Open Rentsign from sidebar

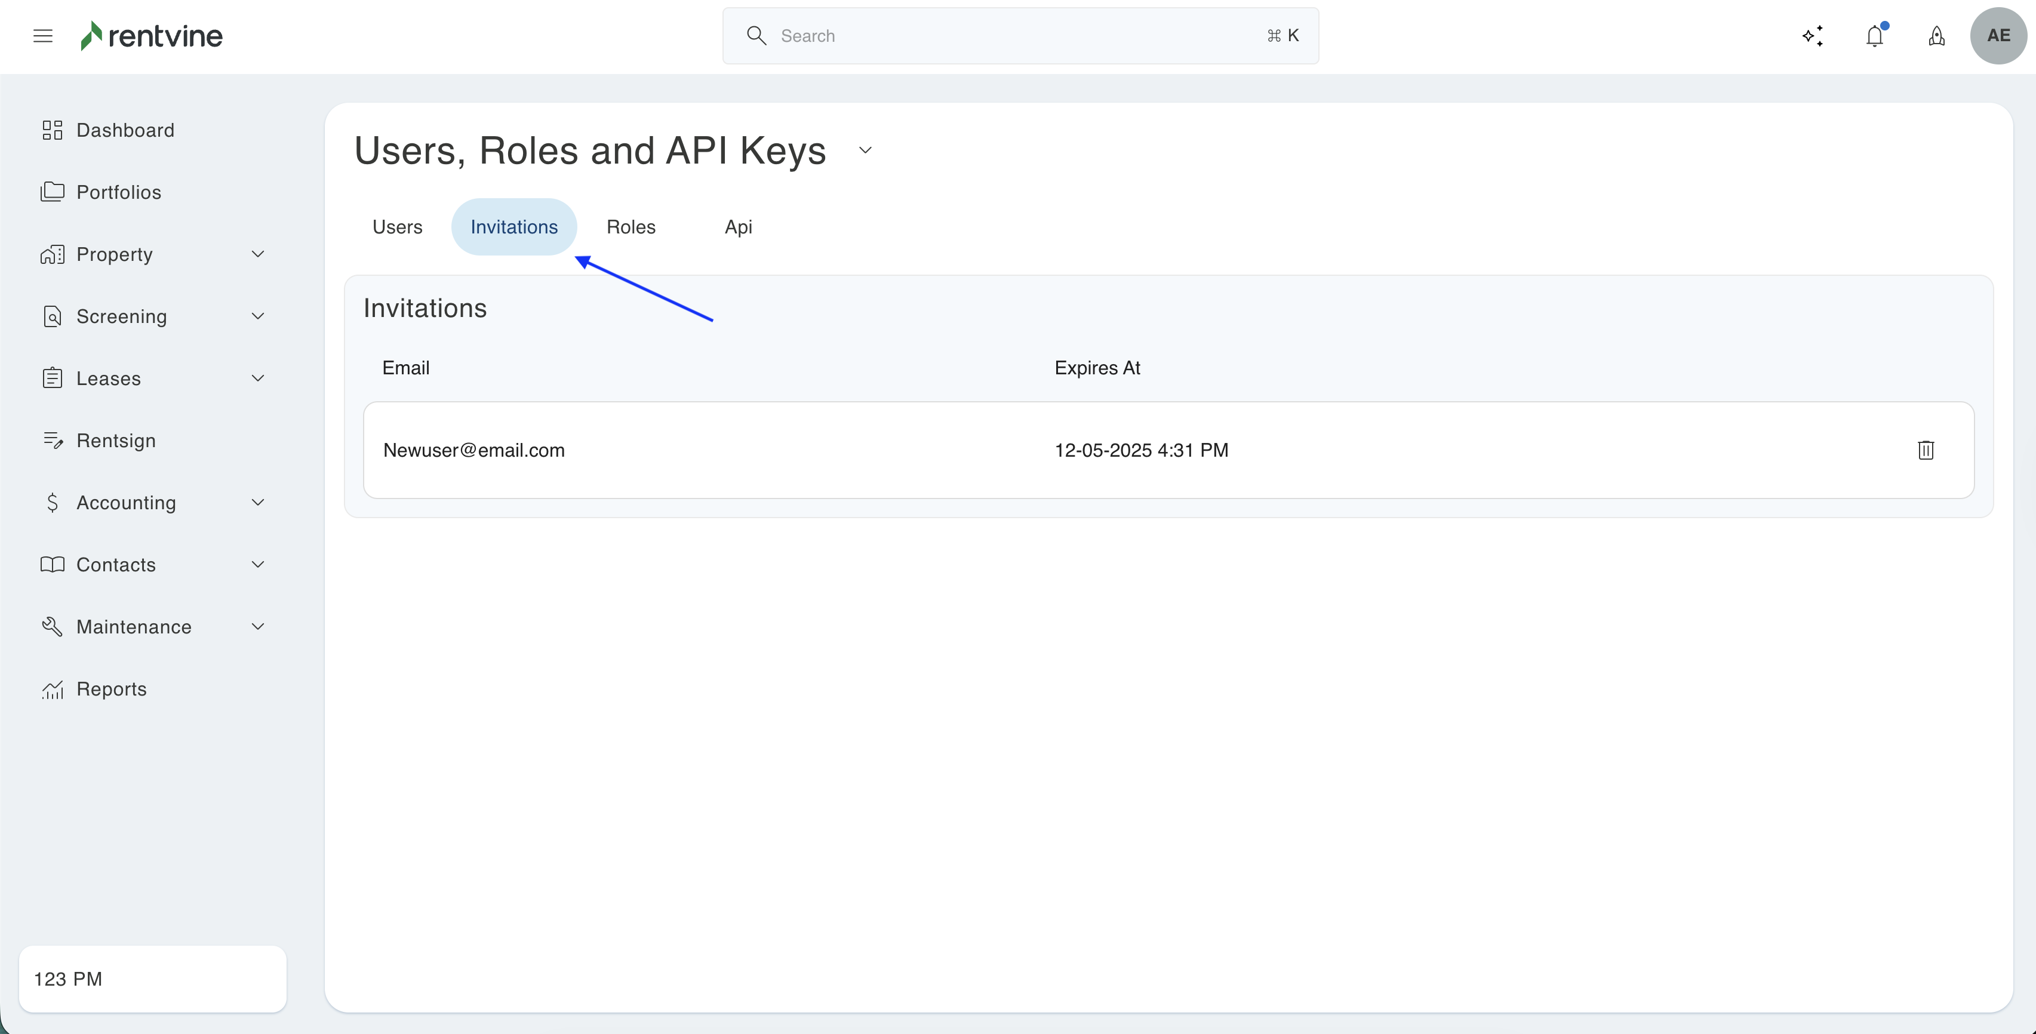click(115, 441)
